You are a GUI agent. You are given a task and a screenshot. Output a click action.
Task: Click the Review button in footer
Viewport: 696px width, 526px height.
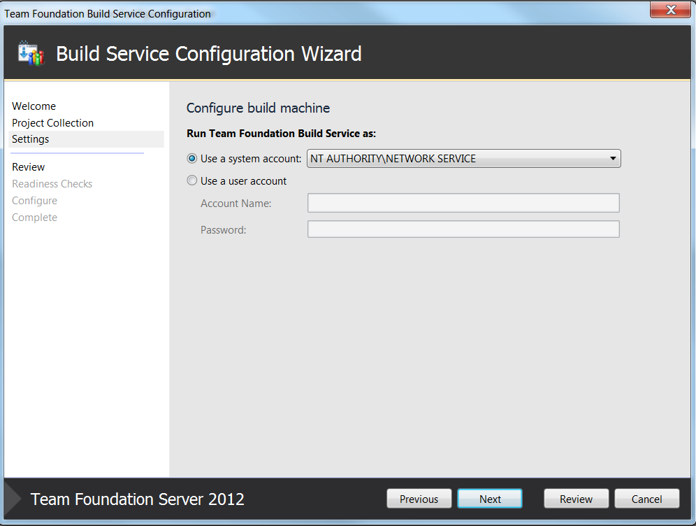[576, 499]
